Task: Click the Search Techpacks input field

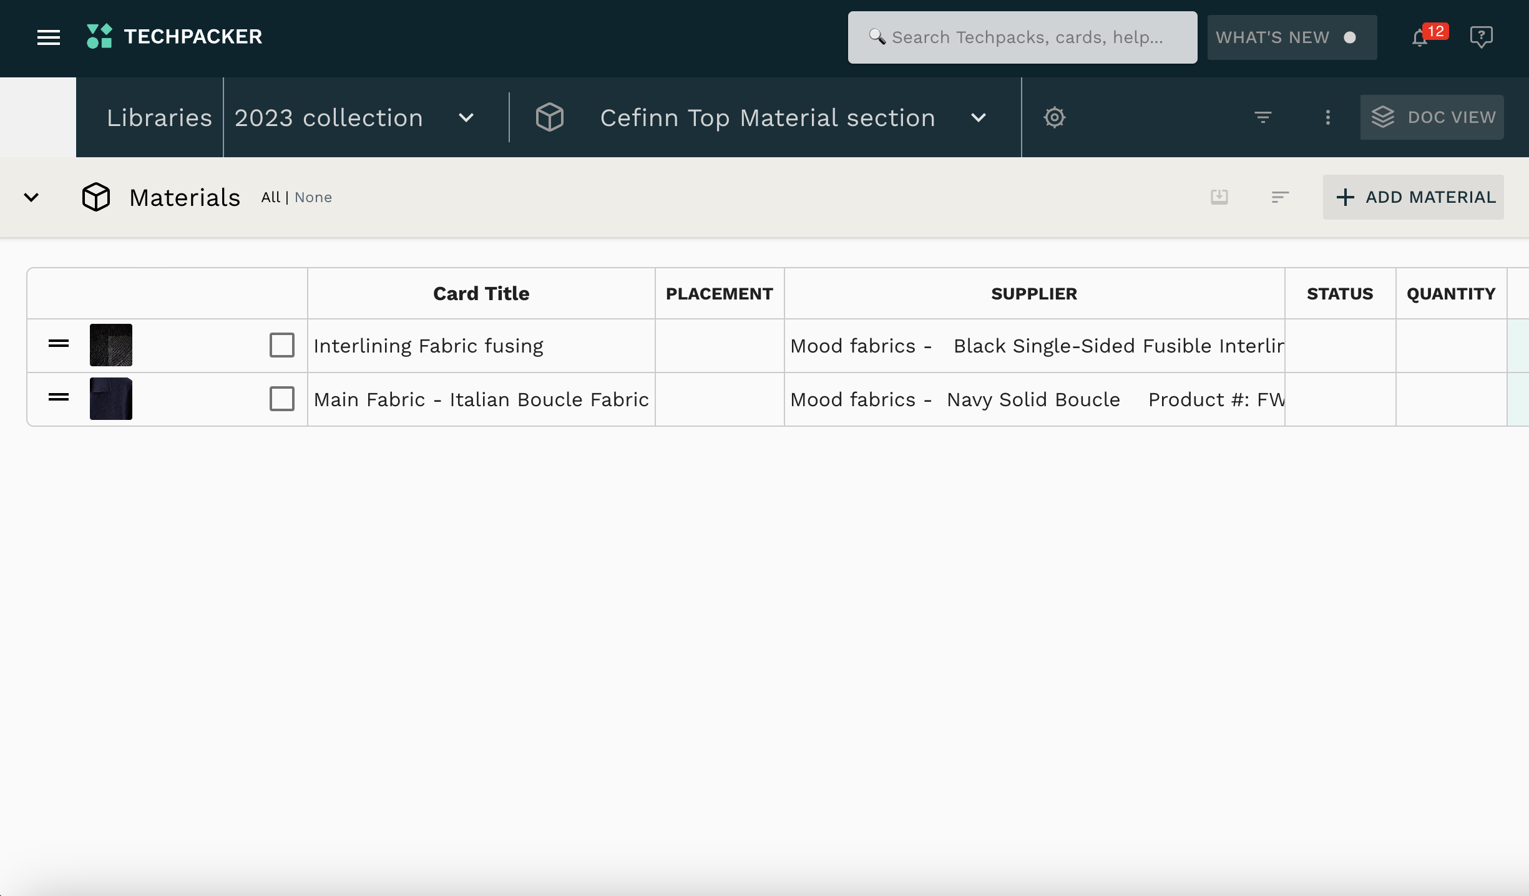Action: click(x=1027, y=37)
